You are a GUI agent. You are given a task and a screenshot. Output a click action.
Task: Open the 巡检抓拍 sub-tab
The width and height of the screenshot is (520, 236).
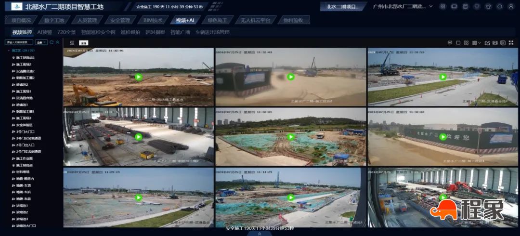click(130, 32)
